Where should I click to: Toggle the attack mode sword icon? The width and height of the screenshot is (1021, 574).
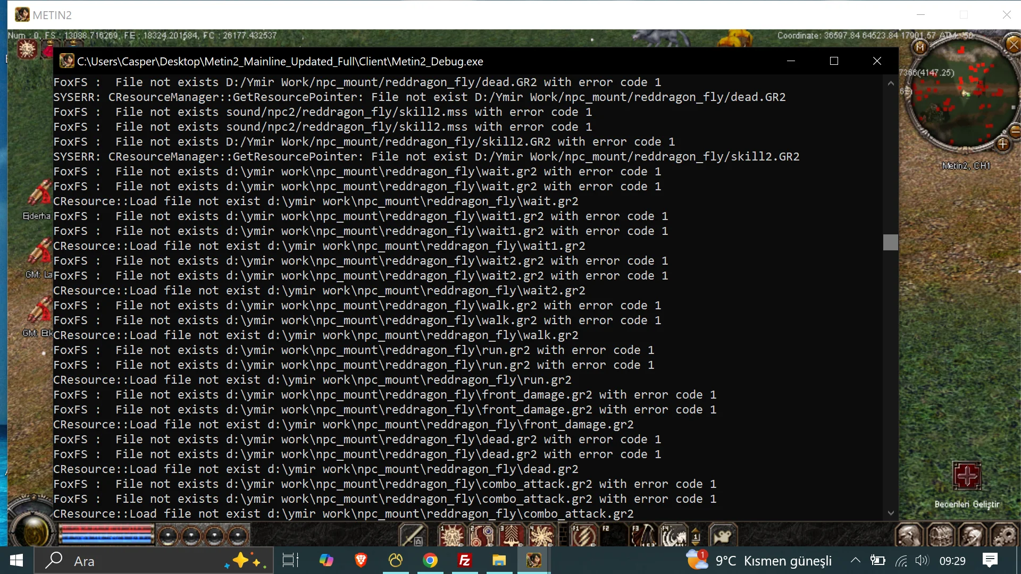click(412, 535)
